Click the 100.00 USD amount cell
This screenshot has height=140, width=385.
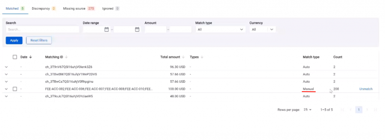click(177, 89)
